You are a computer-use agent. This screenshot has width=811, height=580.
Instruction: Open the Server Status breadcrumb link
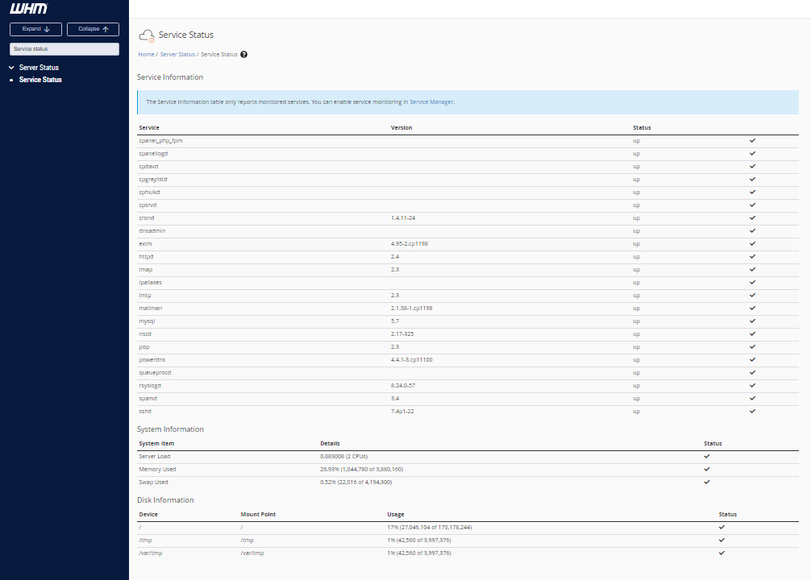pos(177,54)
